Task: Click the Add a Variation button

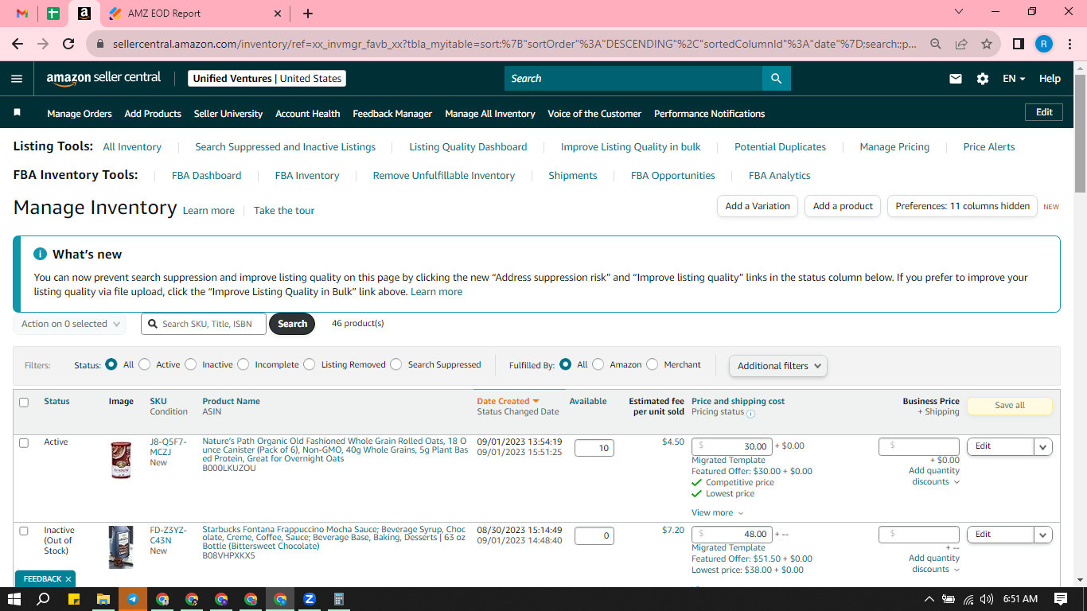Action: coord(758,206)
